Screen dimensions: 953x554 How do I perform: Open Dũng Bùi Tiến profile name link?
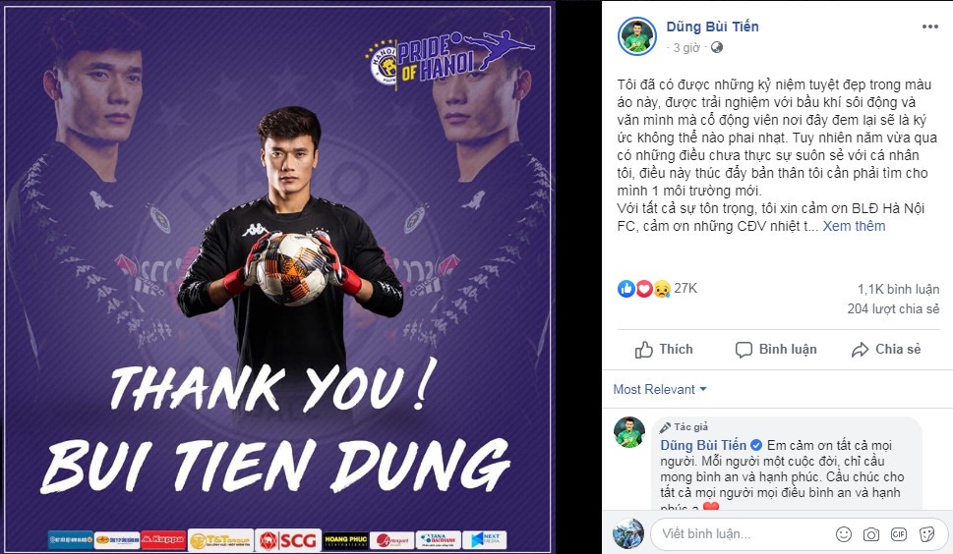click(x=712, y=27)
